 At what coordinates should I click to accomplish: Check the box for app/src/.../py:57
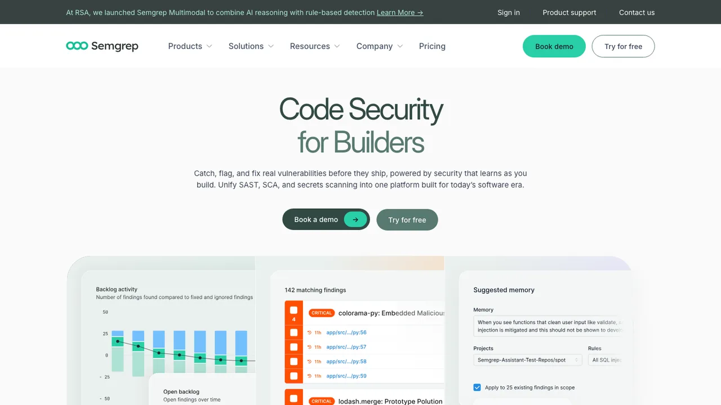pos(293,347)
